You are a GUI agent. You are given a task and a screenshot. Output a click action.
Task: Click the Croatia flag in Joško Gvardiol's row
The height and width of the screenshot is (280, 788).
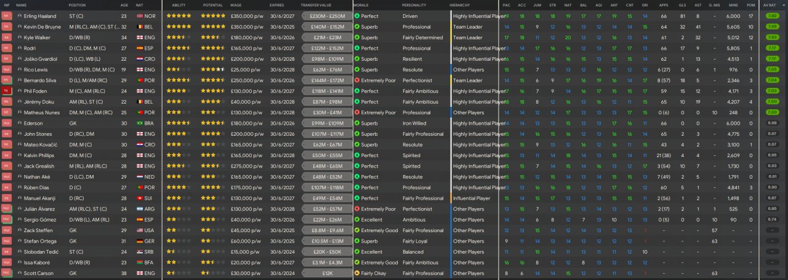click(140, 59)
